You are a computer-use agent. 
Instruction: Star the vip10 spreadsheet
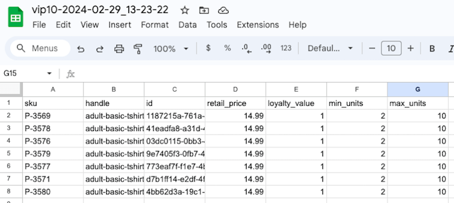[185, 10]
